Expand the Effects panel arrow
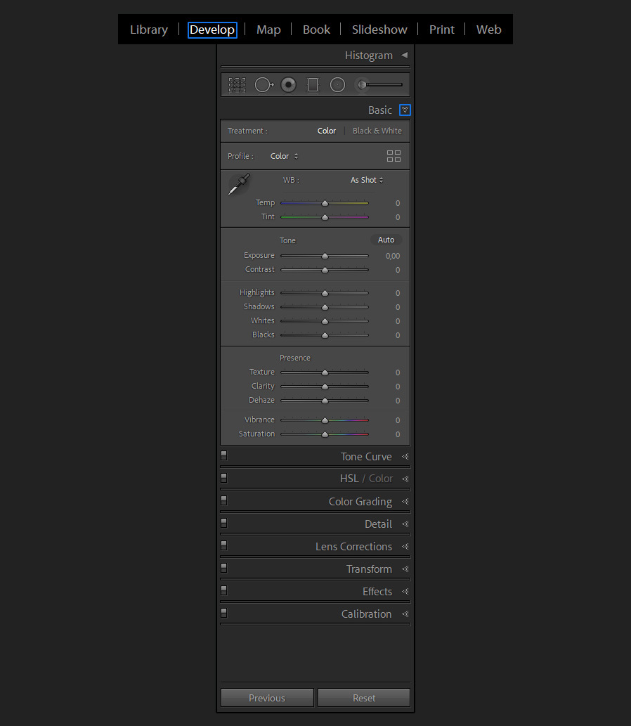 pyautogui.click(x=405, y=591)
